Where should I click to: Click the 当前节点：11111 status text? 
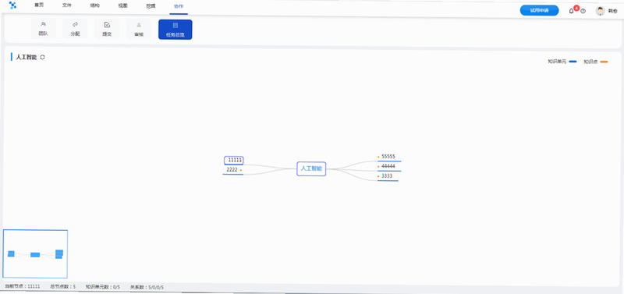[23, 286]
